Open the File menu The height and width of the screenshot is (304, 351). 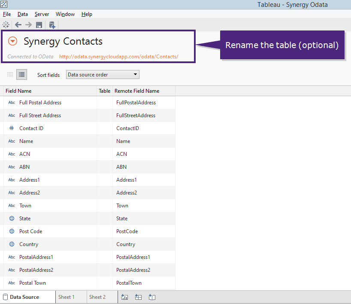[x=7, y=14]
